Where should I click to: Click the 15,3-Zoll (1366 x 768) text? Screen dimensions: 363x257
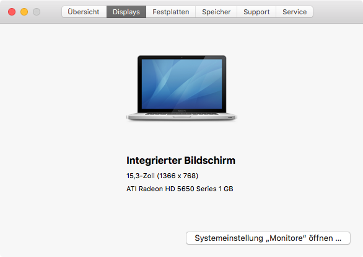coord(162,176)
